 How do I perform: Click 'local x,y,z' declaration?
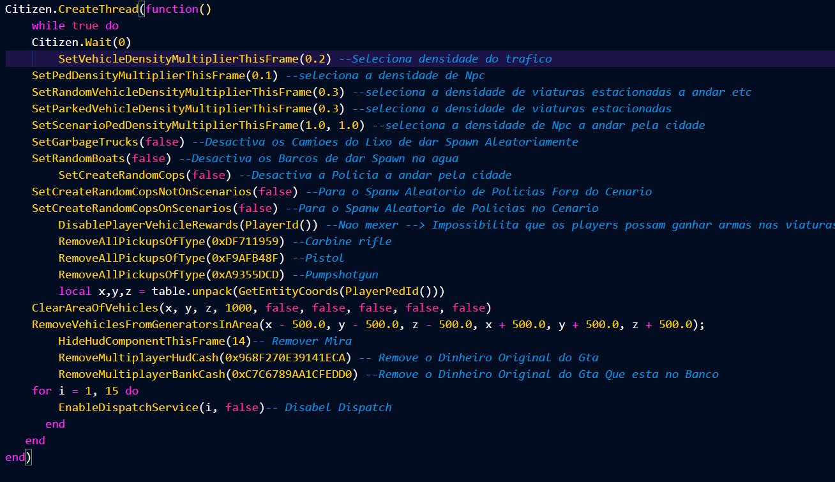click(x=95, y=291)
